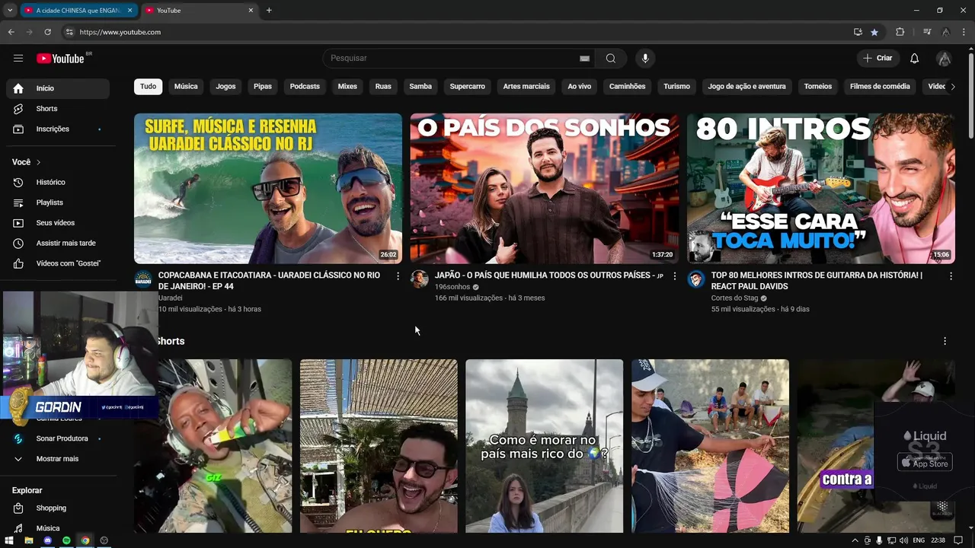
Task: Open Vídeos com "Gostei" list
Action: (58, 264)
